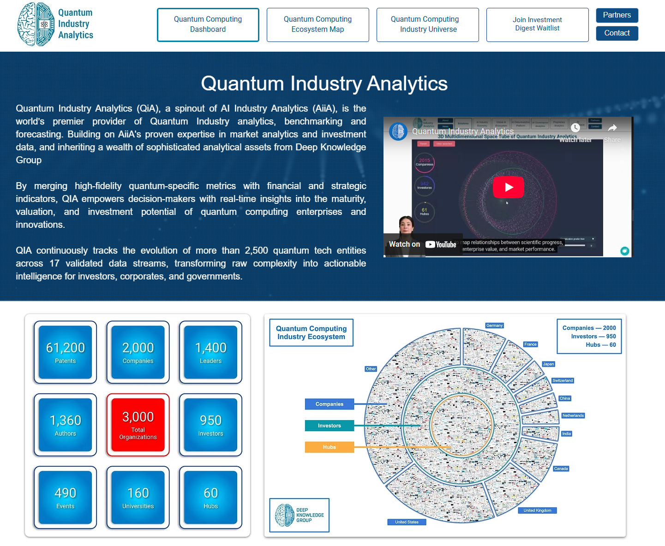Click the Contact button
The height and width of the screenshot is (546, 665).
click(x=617, y=33)
